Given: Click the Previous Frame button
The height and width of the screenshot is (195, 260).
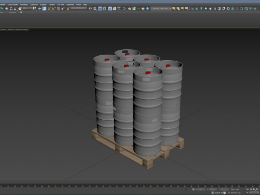Looking at the screenshot, I should point(251,189).
